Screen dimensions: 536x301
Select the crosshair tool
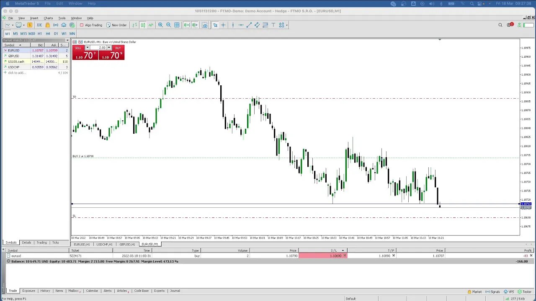(223, 25)
